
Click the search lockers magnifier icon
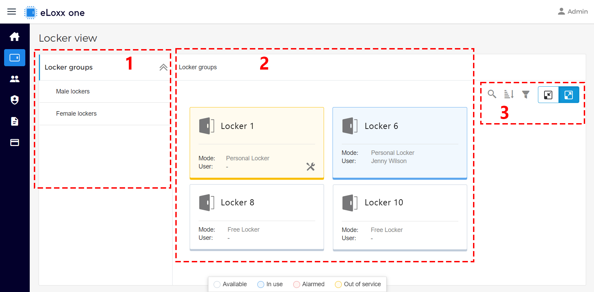[492, 94]
